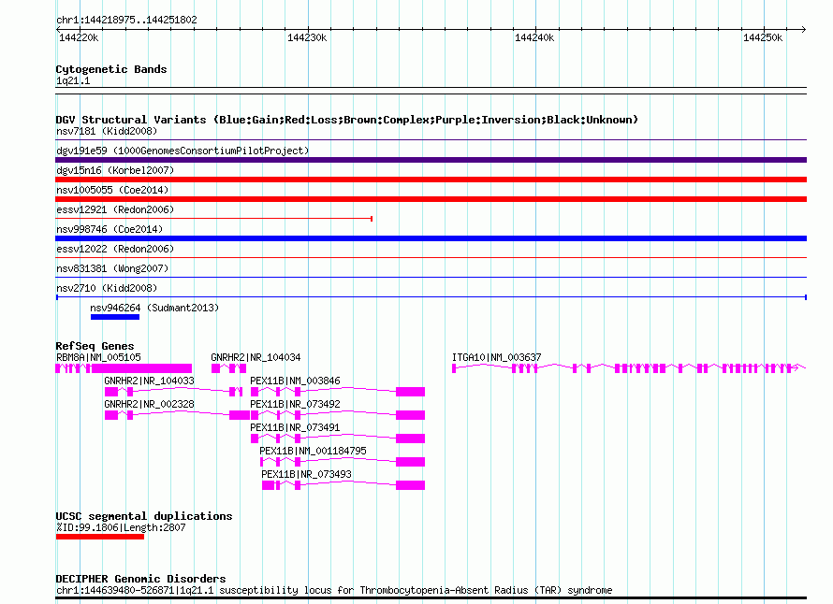Click the last exon of PEX11B|NM_003846
Image resolution: width=833 pixels, height=604 pixels.
[410, 392]
